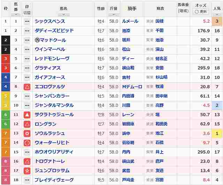223x185 pixels.
Task: Open horse page for グラティアス
Action: pos(48,68)
